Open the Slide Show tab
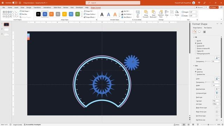The height and width of the screenshot is (126, 224). pyautogui.click(x=57, y=7)
